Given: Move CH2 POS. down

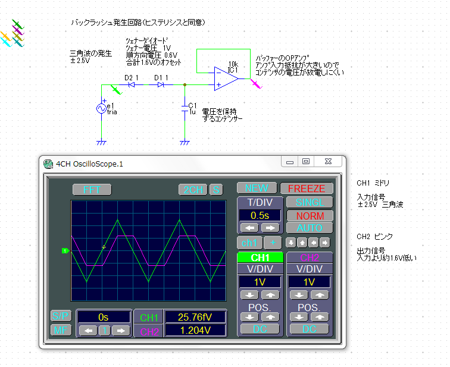Looking at the screenshot, I should (299, 317).
